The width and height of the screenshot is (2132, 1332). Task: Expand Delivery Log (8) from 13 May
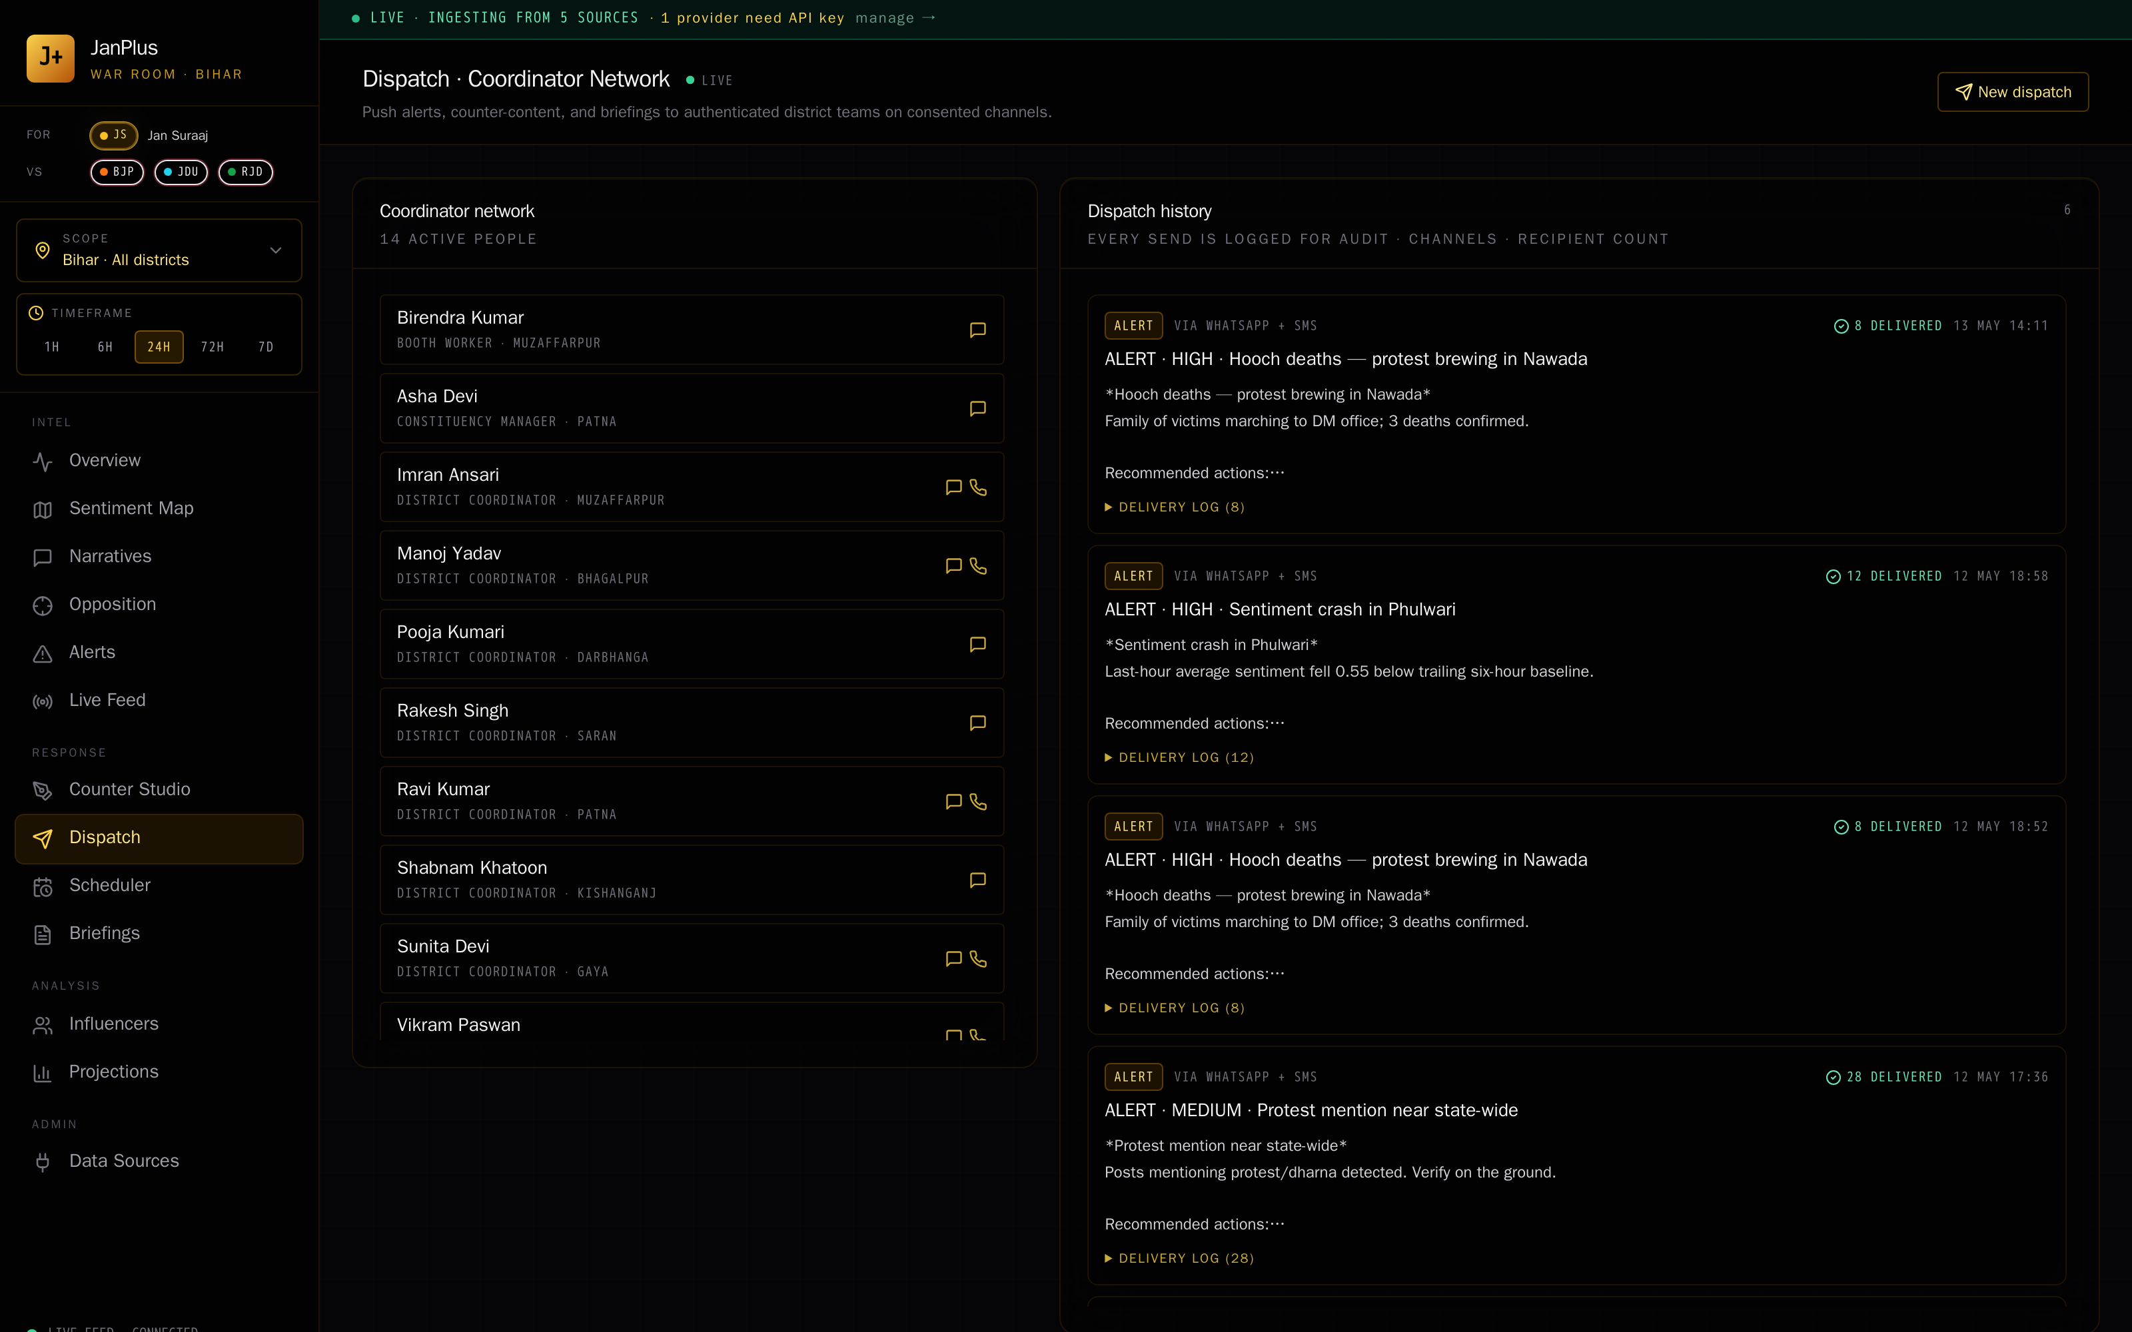coord(1175,507)
